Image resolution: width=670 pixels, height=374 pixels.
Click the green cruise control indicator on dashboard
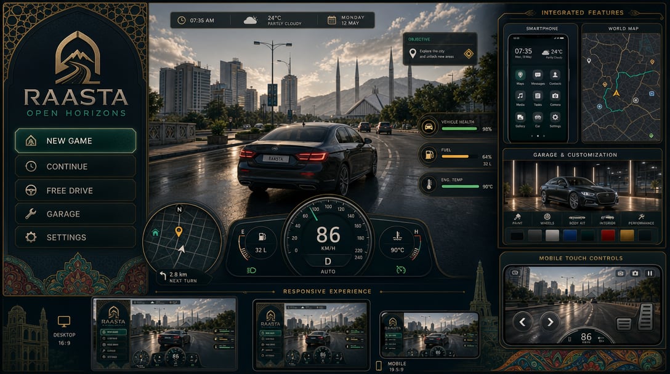(401, 269)
